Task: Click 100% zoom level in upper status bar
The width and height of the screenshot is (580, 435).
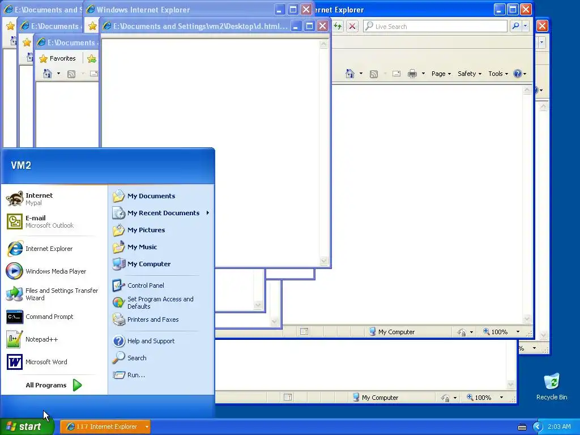Action: [x=495, y=332]
